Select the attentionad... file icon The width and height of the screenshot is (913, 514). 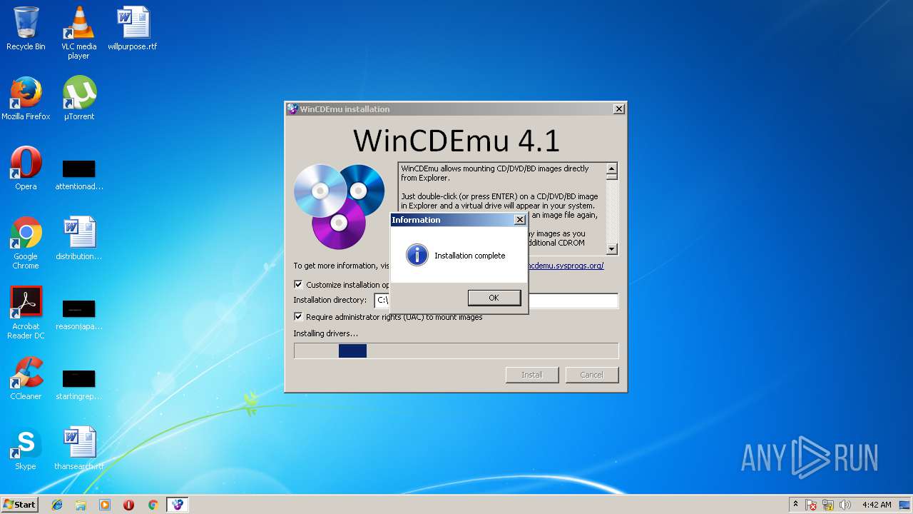pyautogui.click(x=78, y=174)
